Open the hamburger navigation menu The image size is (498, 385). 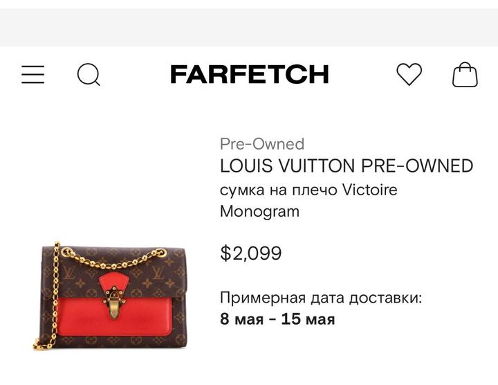click(x=33, y=74)
